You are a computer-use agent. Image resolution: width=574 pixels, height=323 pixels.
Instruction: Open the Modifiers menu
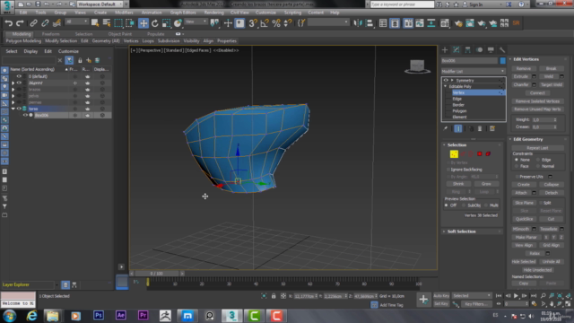pyautogui.click(x=124, y=13)
